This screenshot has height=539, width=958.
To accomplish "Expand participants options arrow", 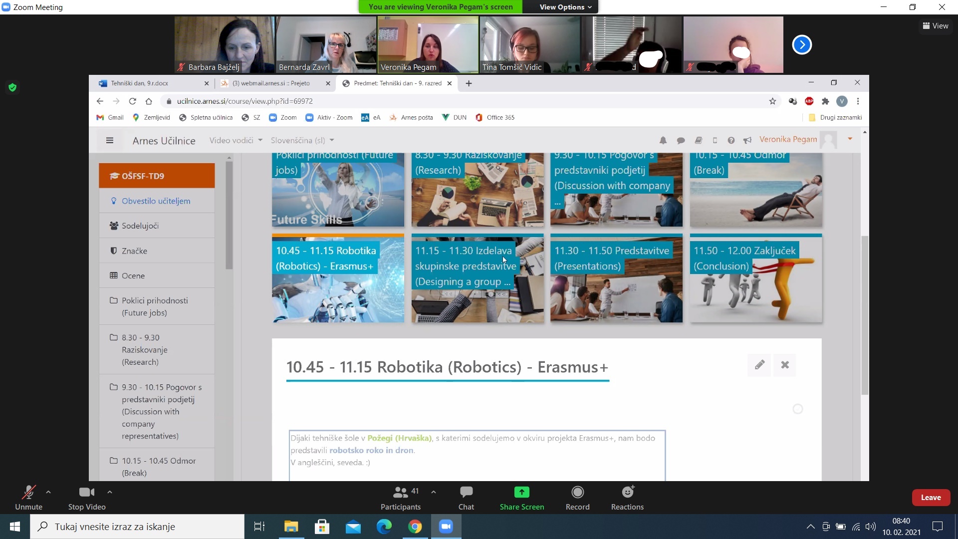I will click(434, 492).
